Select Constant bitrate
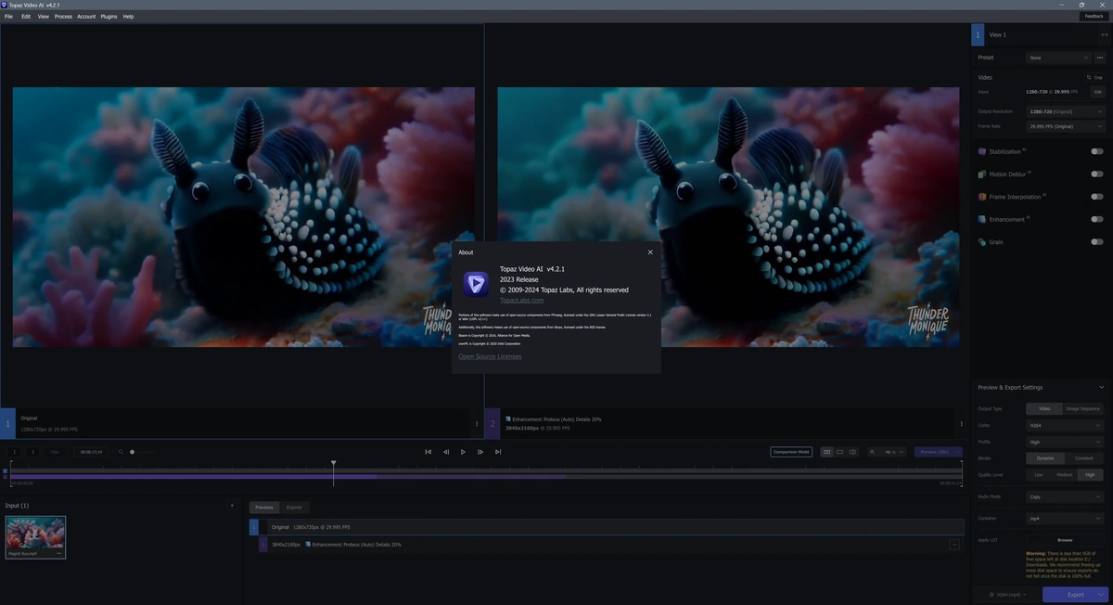This screenshot has width=1113, height=605. [x=1083, y=458]
